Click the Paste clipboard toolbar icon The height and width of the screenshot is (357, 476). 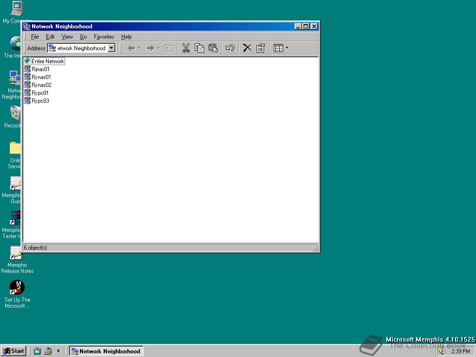click(213, 48)
